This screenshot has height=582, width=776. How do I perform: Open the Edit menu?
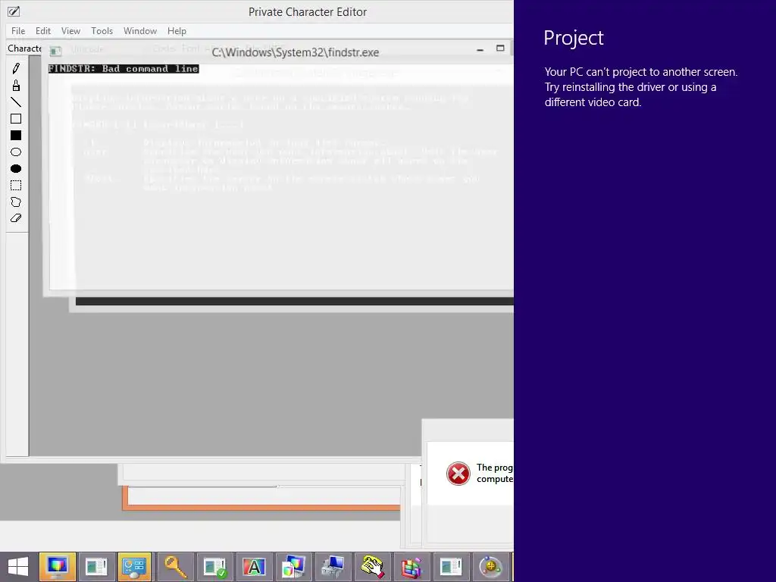tap(43, 30)
